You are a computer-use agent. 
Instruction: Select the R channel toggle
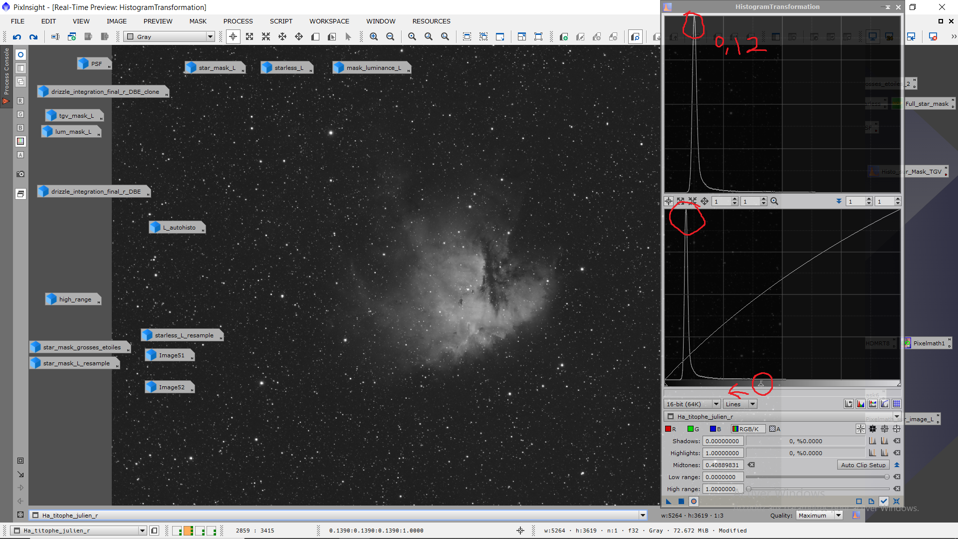[x=670, y=429]
